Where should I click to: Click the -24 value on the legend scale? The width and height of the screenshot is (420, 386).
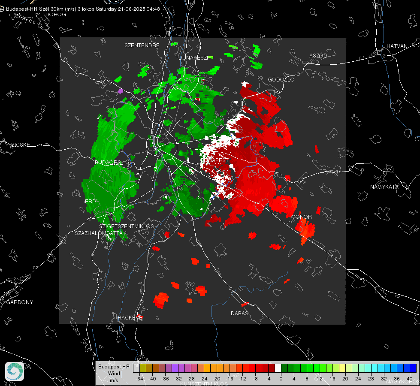click(x=204, y=379)
